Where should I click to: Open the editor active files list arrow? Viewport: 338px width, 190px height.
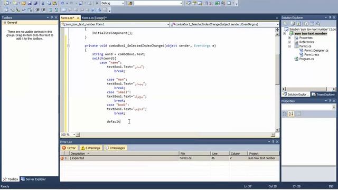277,18
